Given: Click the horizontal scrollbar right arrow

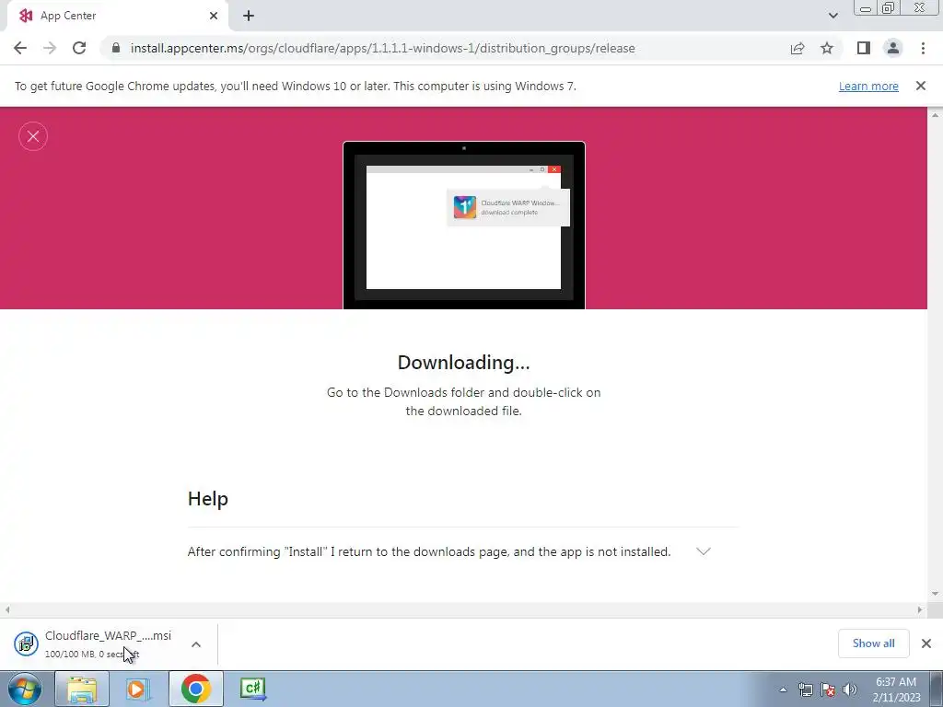Looking at the screenshot, I should click(920, 609).
